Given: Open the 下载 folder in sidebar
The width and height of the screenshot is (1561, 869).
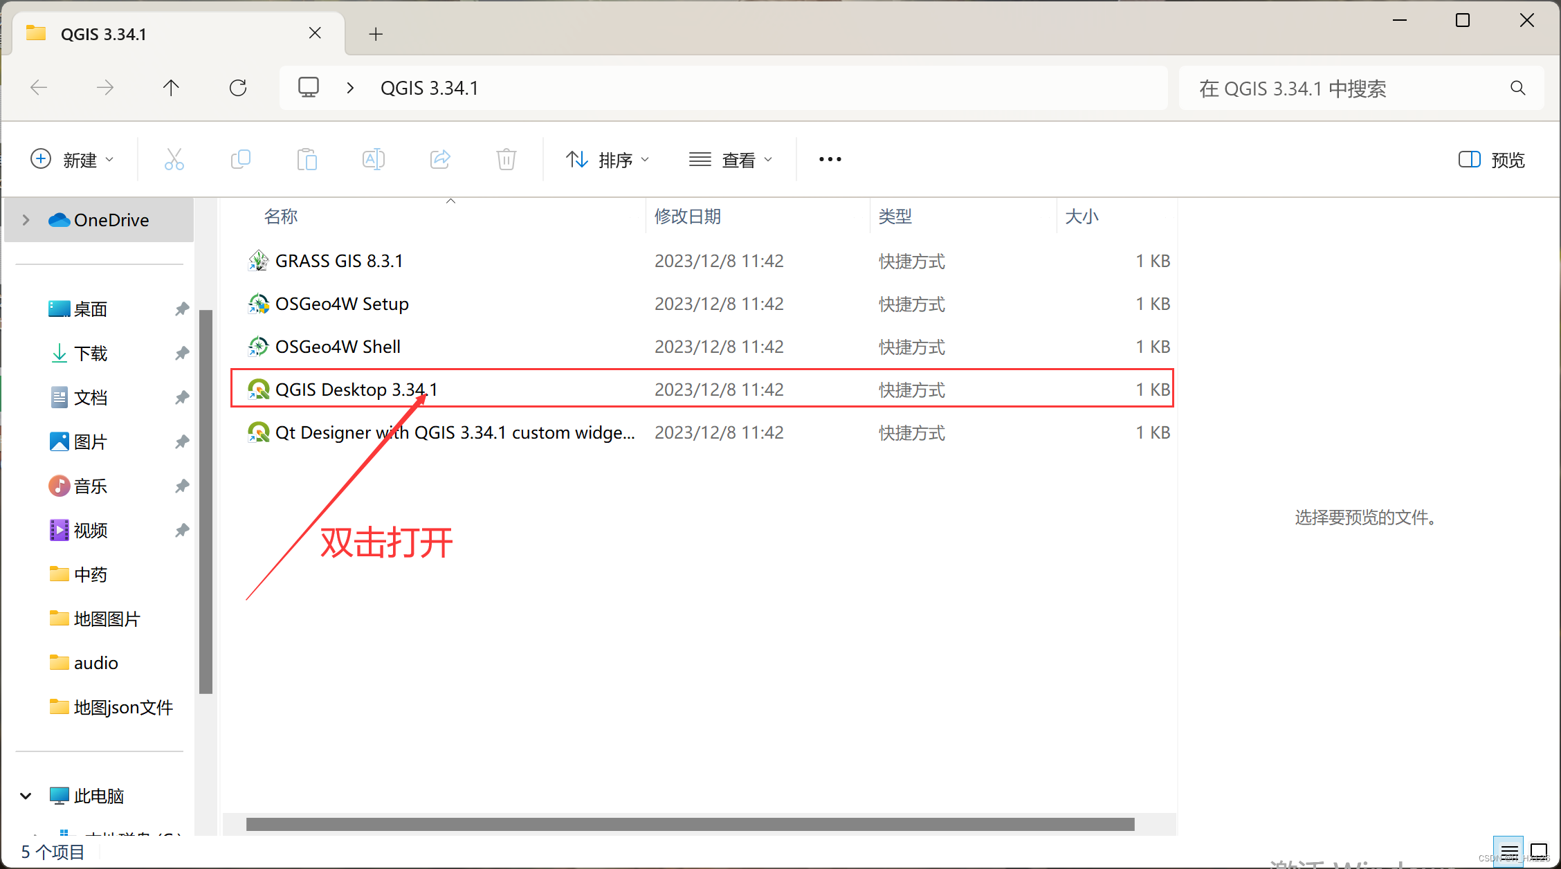Looking at the screenshot, I should point(90,354).
